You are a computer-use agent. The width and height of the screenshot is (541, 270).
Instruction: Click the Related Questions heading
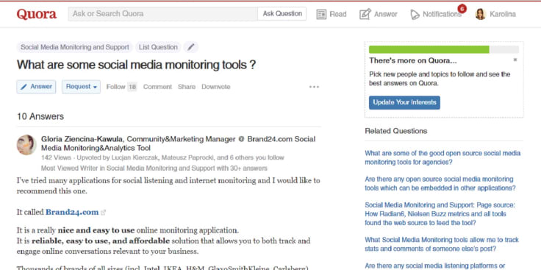396,131
